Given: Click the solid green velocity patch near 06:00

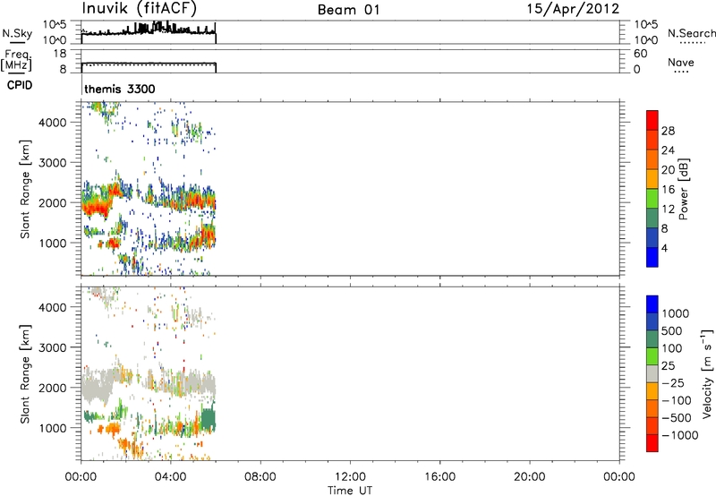Looking at the screenshot, I should tap(209, 420).
